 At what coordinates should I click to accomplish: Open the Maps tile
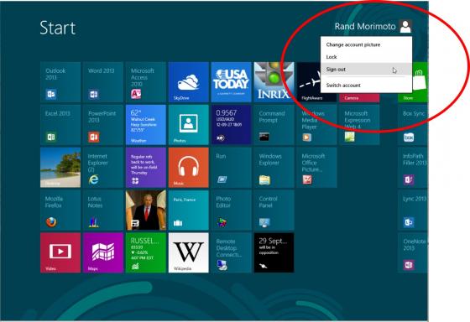click(103, 252)
